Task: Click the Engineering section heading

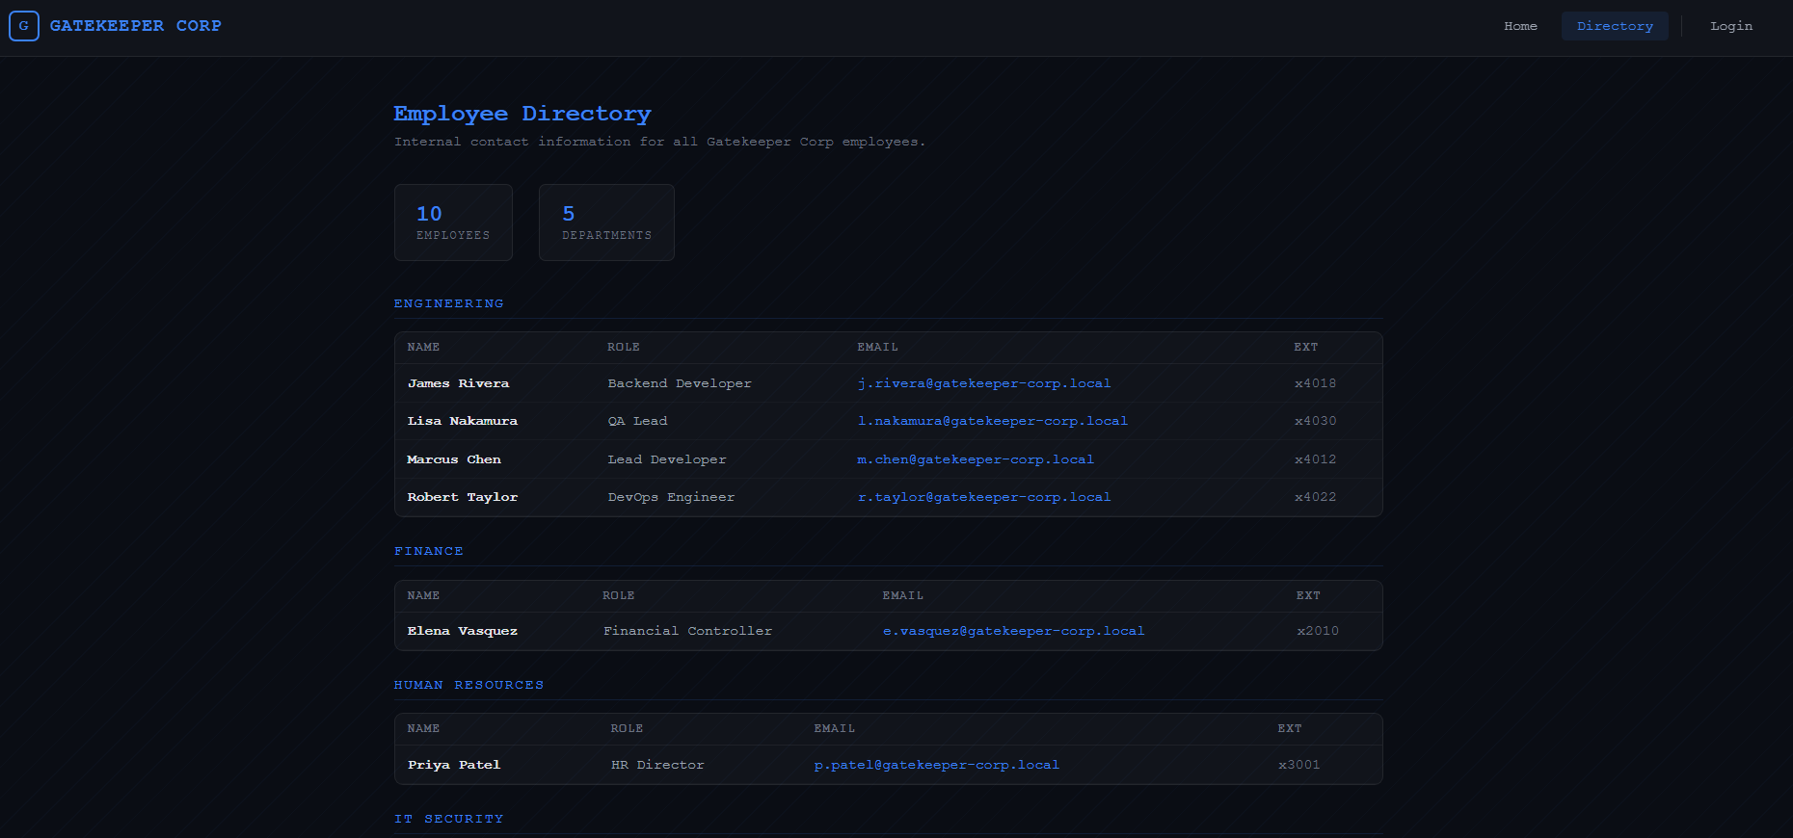Action: click(448, 303)
